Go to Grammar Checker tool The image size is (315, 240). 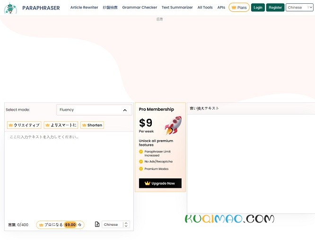[140, 8]
